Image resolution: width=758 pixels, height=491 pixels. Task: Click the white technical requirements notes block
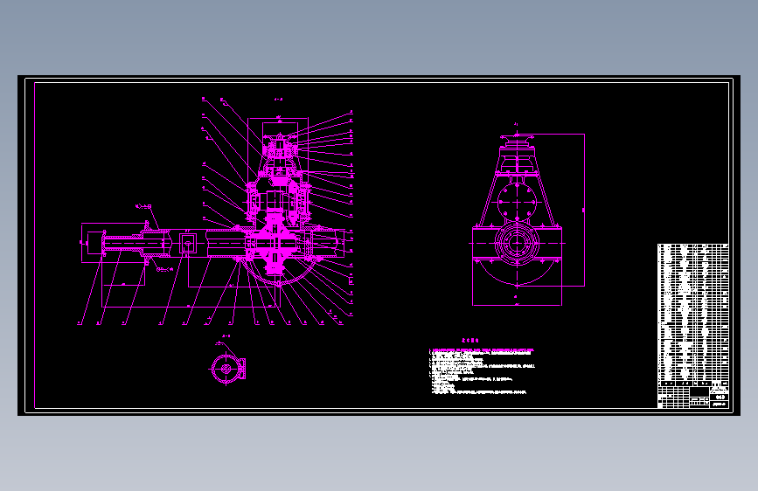[x=482, y=371]
